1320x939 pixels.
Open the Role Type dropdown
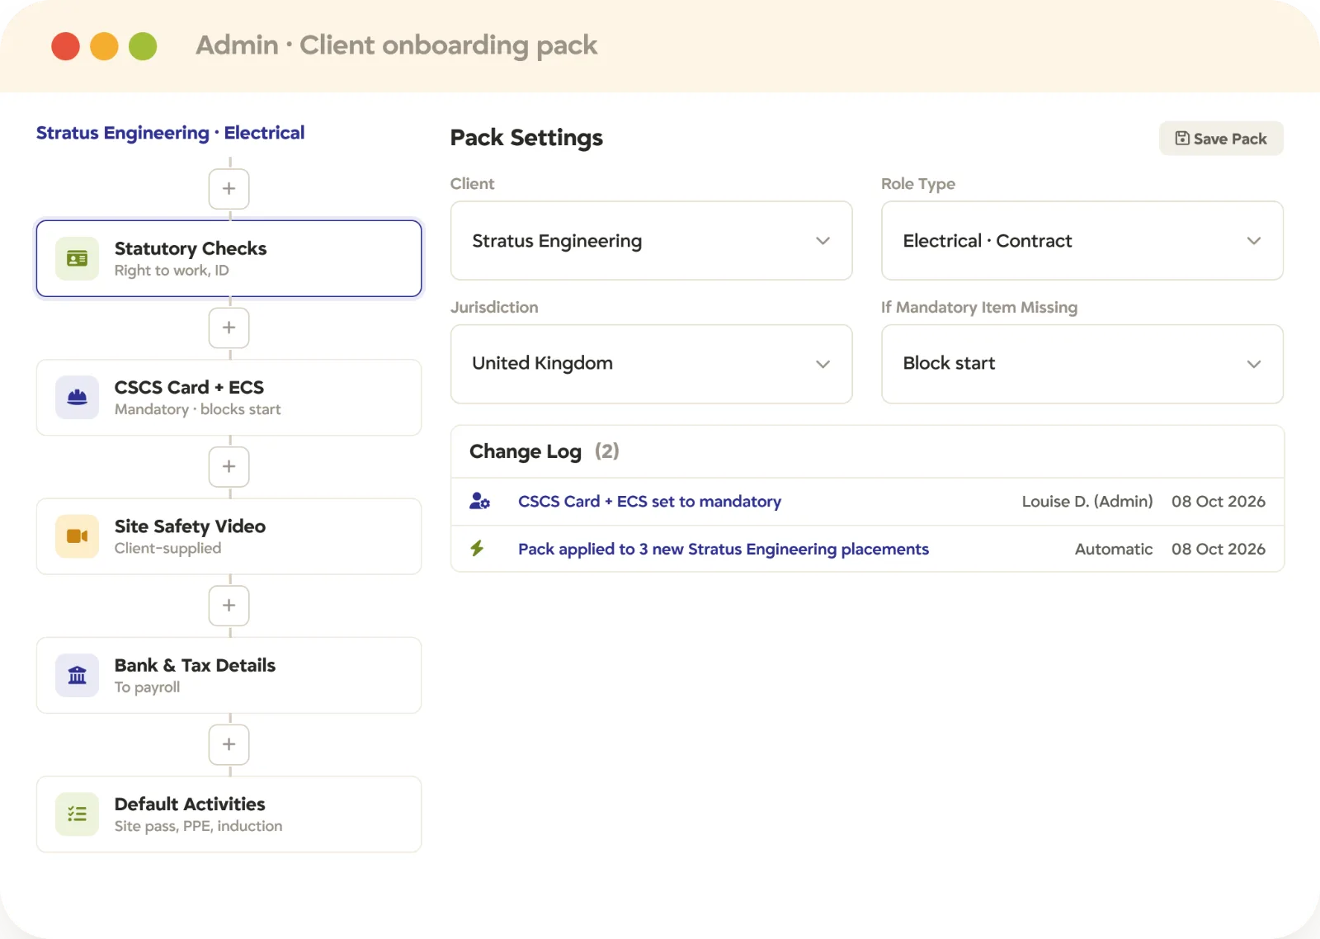1082,241
